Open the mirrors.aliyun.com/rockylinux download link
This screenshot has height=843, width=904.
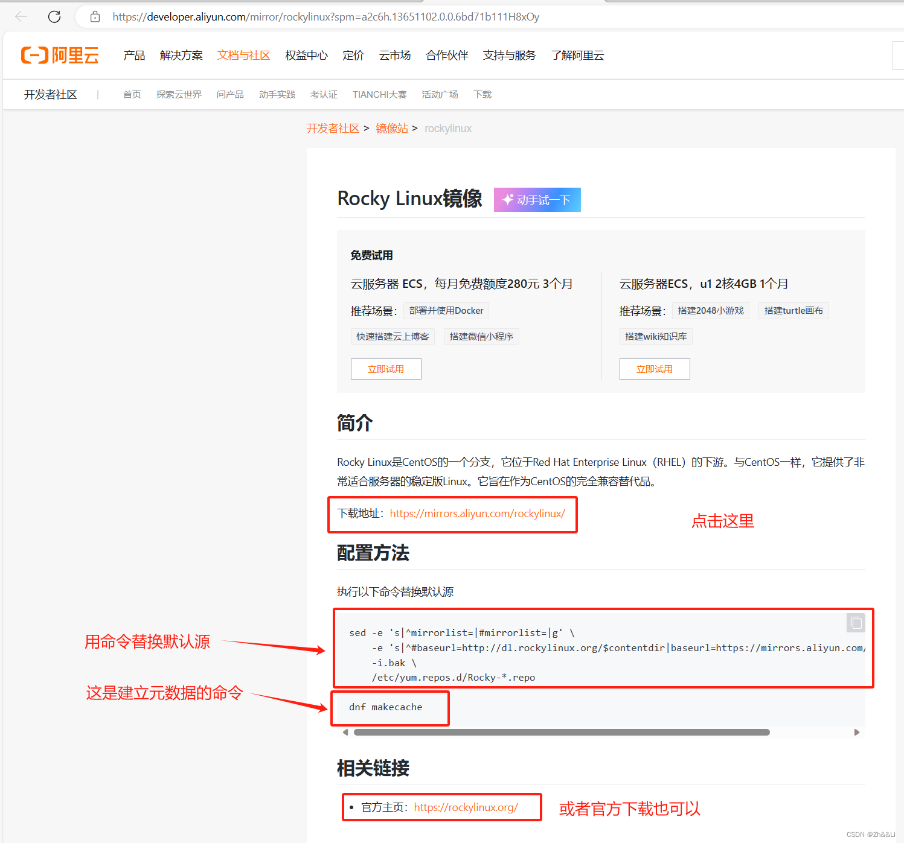478,514
